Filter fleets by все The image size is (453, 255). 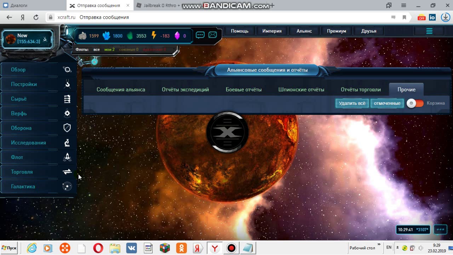pos(97,50)
